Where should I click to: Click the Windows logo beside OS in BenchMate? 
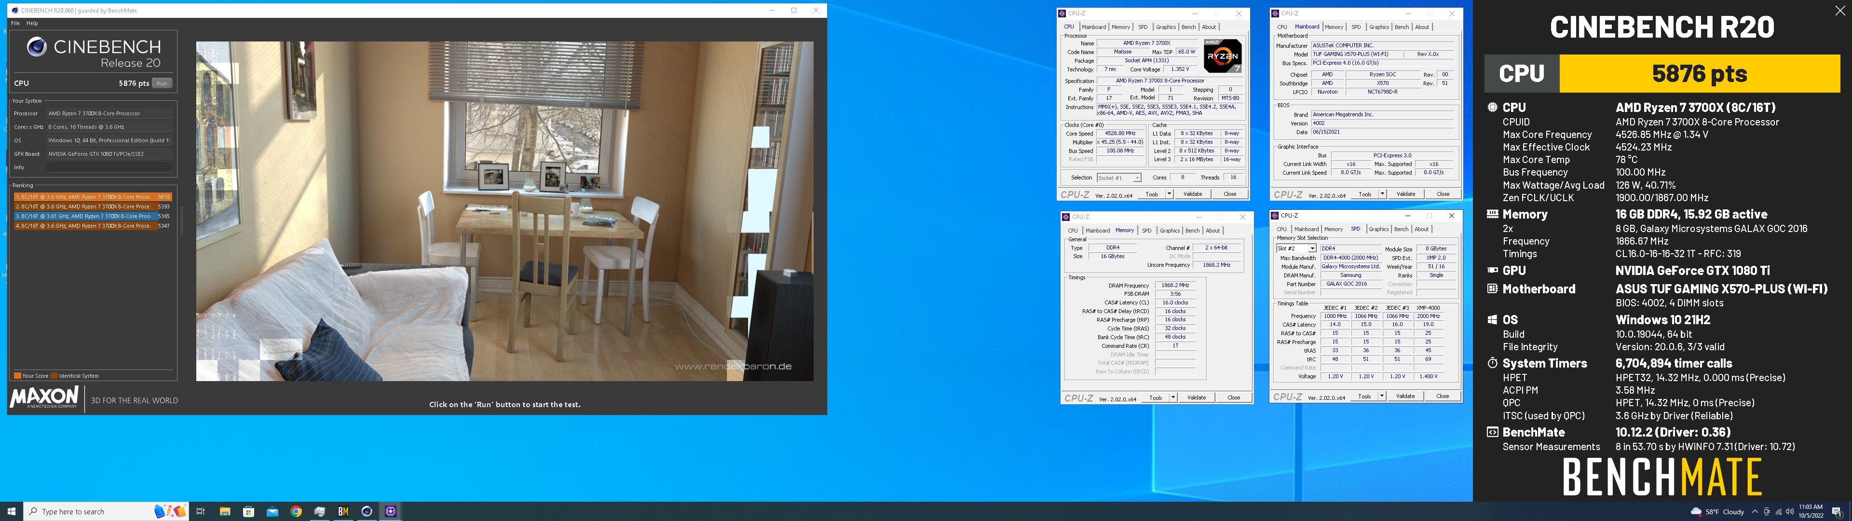point(1493,319)
